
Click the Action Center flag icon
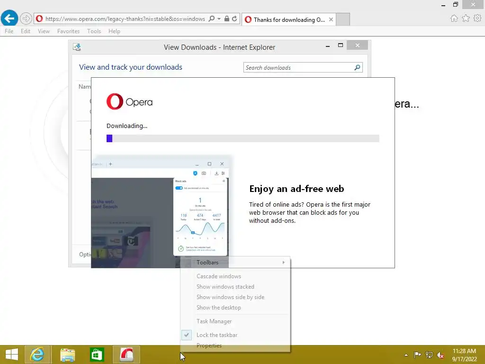(x=417, y=355)
